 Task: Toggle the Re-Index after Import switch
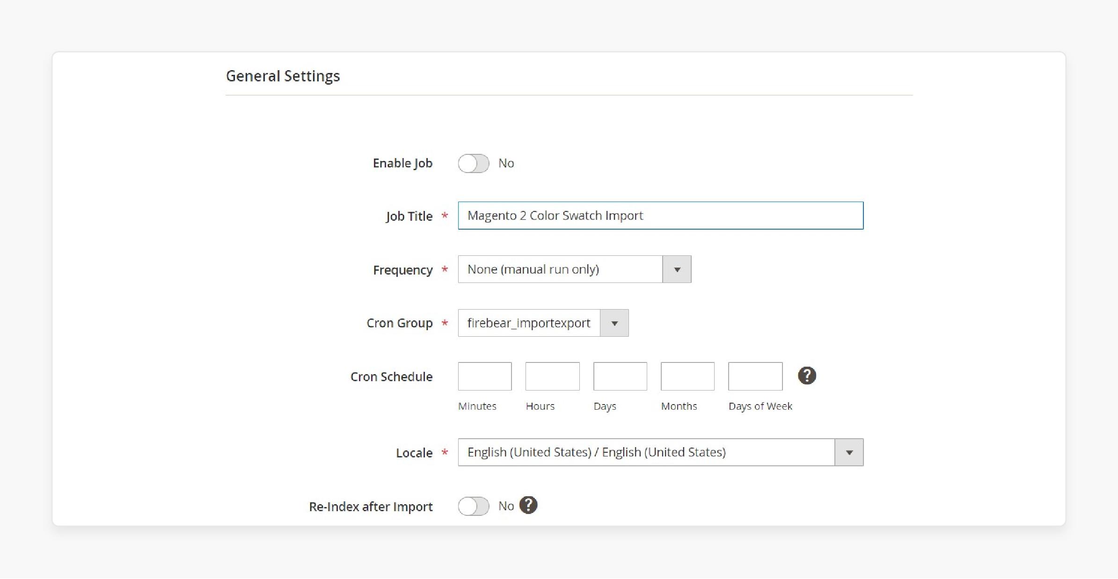click(473, 506)
